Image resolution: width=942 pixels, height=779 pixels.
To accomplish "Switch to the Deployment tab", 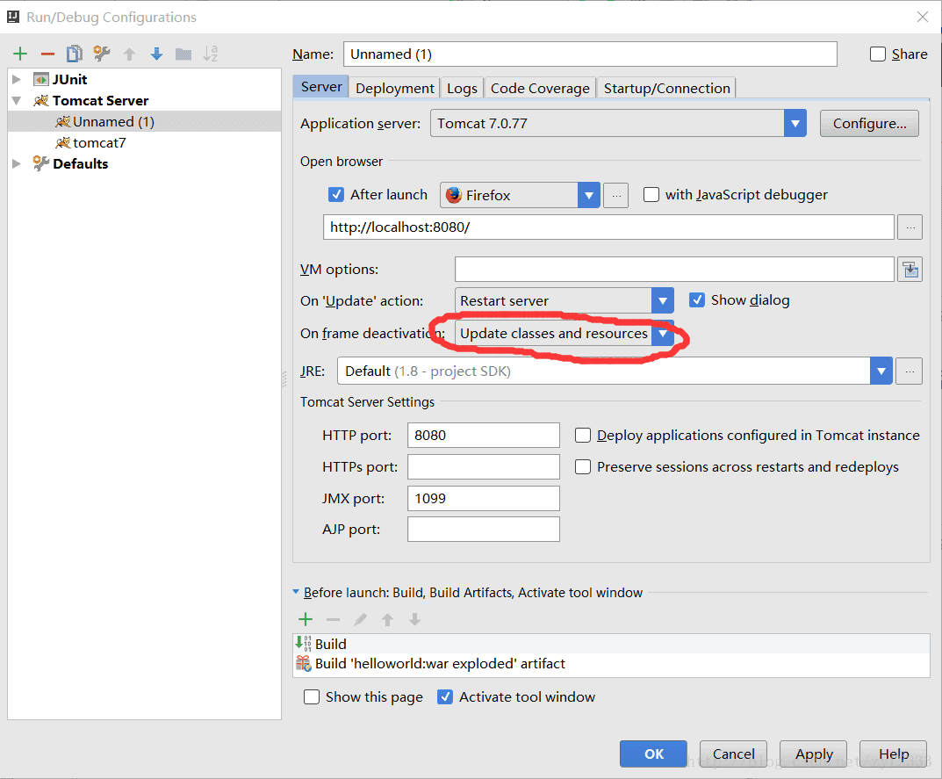I will pos(395,89).
